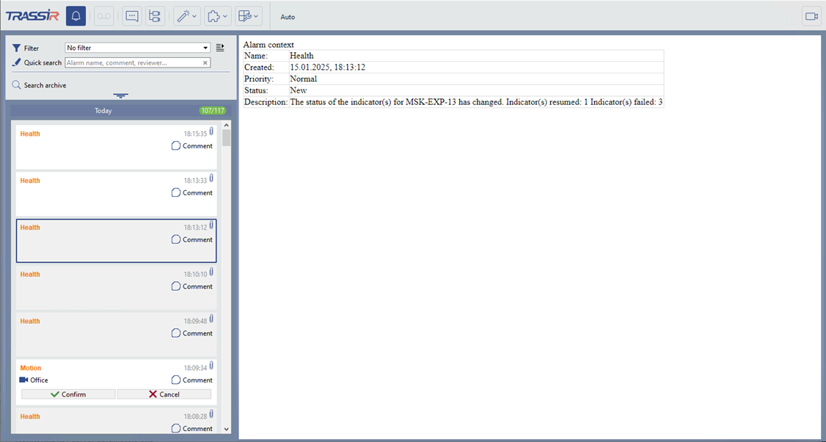This screenshot has height=442, width=826.
Task: Confirm the Motion alarm
Action: pos(68,394)
